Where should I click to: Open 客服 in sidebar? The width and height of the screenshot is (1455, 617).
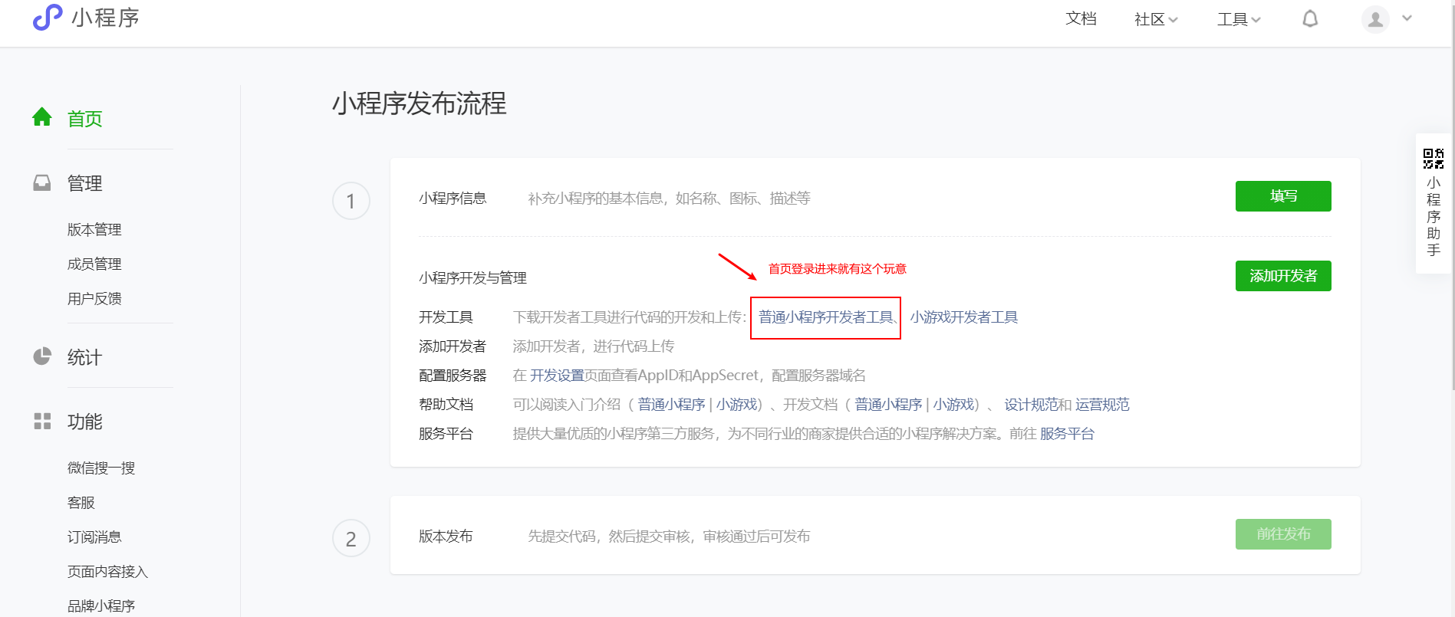[x=81, y=502]
